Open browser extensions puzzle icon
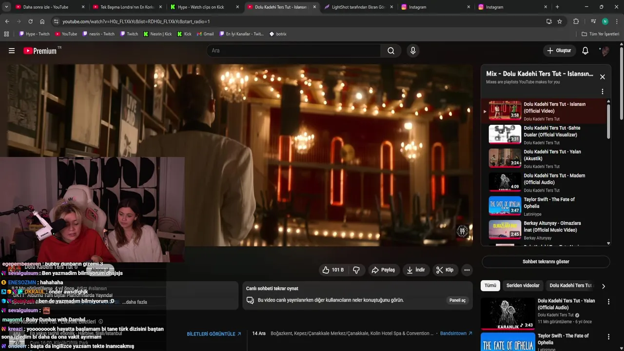Image resolution: width=624 pixels, height=351 pixels. coord(576,21)
